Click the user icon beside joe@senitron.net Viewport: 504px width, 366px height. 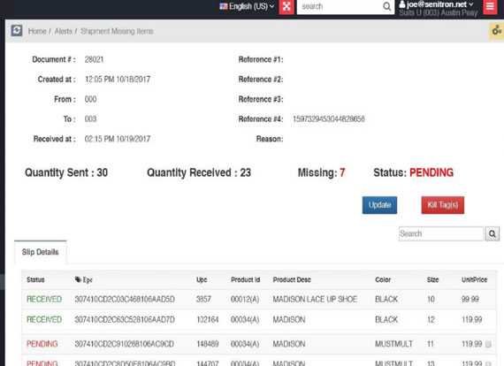(x=402, y=4)
